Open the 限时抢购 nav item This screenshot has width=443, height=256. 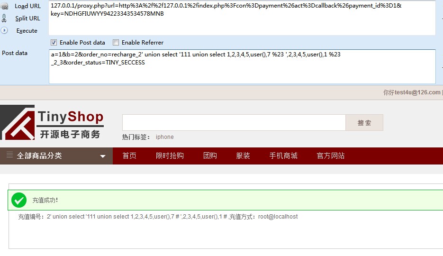[170, 155]
